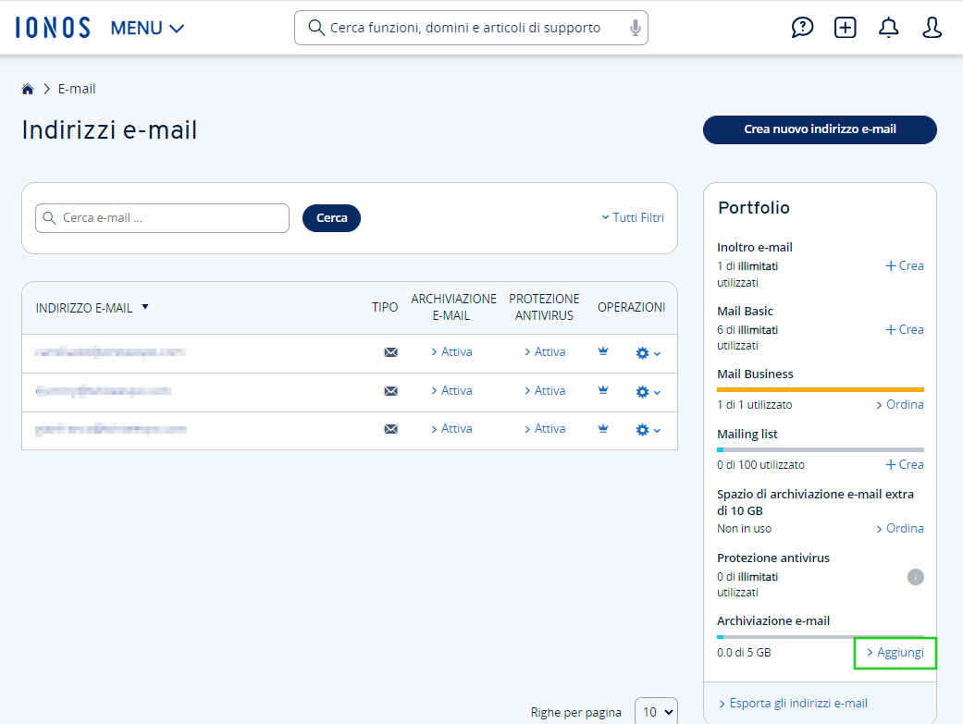
Task: Click the Indirizzi e-mail page title
Action: pos(109,130)
